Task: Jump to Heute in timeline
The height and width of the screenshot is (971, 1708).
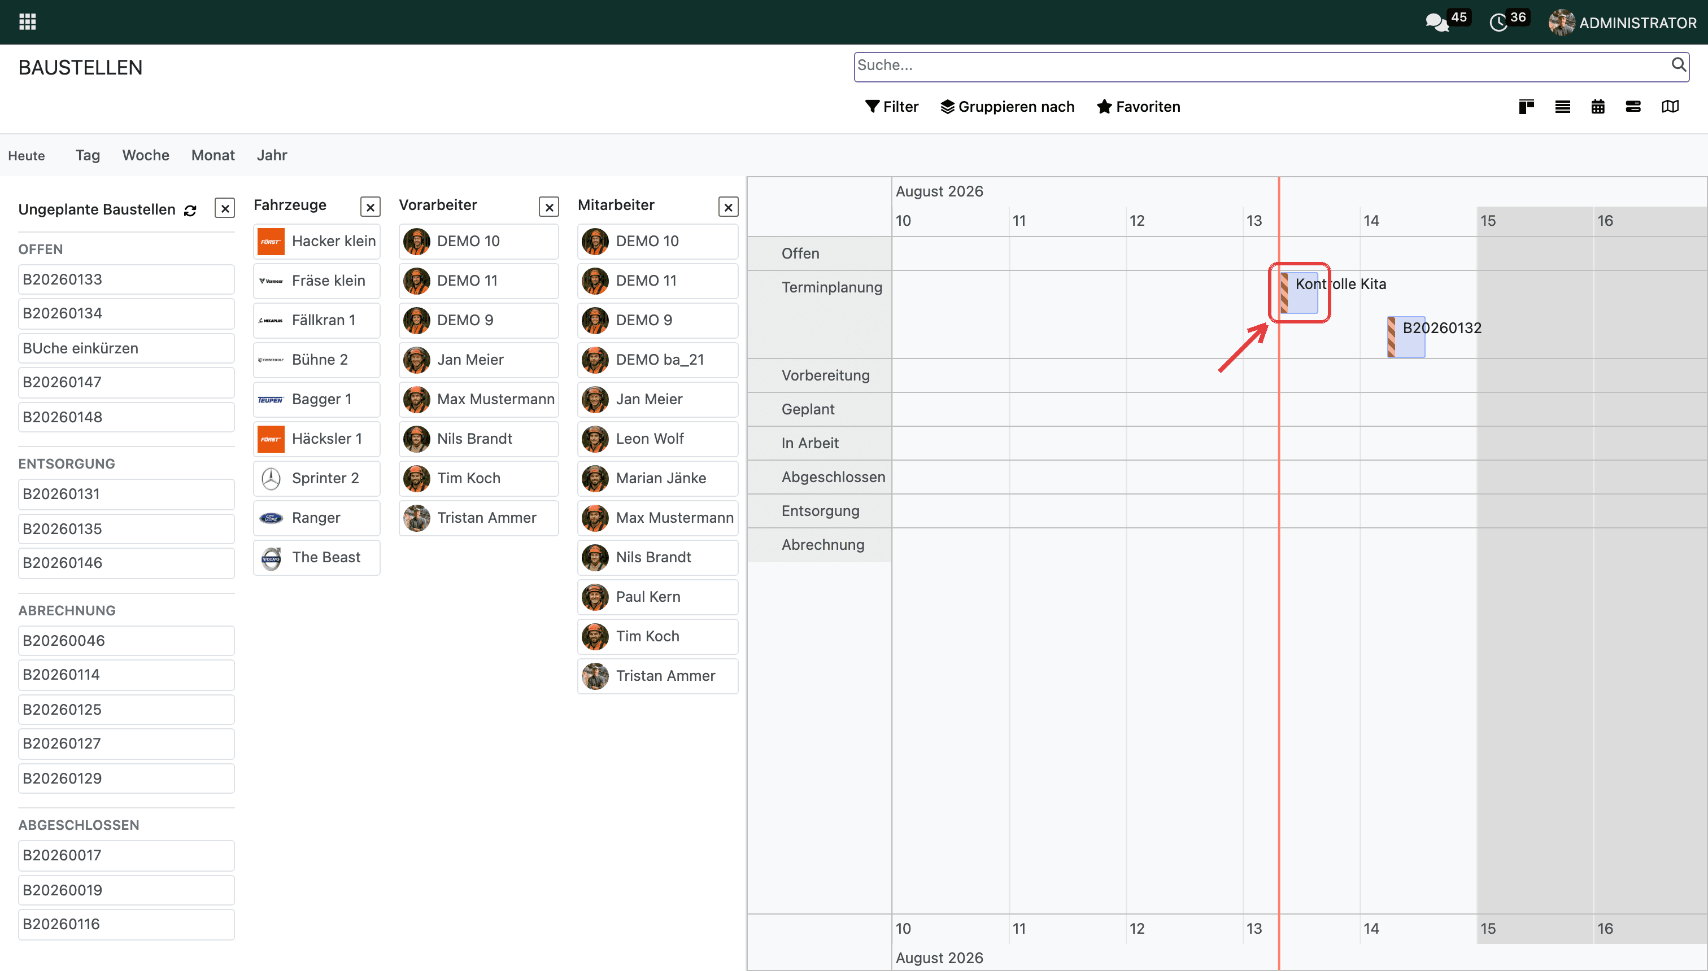Action: [27, 155]
